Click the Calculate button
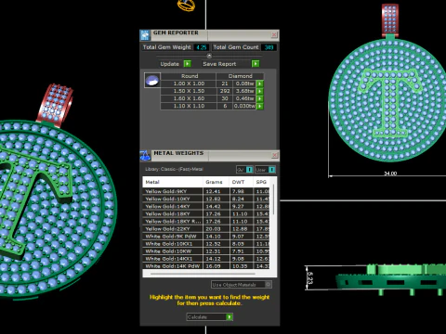 [x=210, y=317]
